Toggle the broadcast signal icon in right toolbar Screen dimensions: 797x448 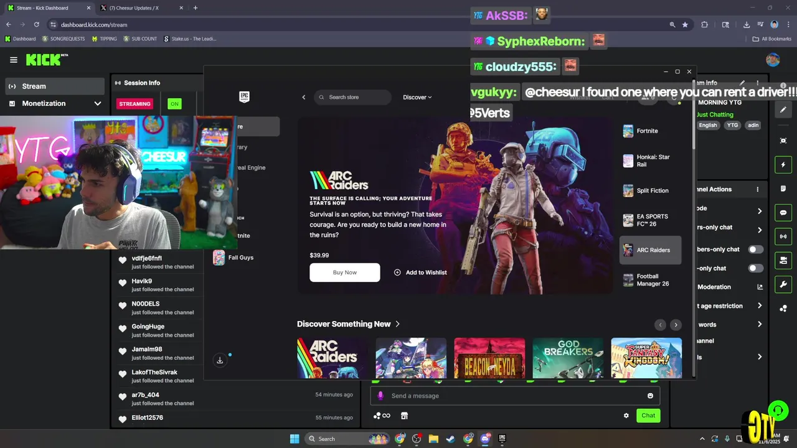coord(783,236)
